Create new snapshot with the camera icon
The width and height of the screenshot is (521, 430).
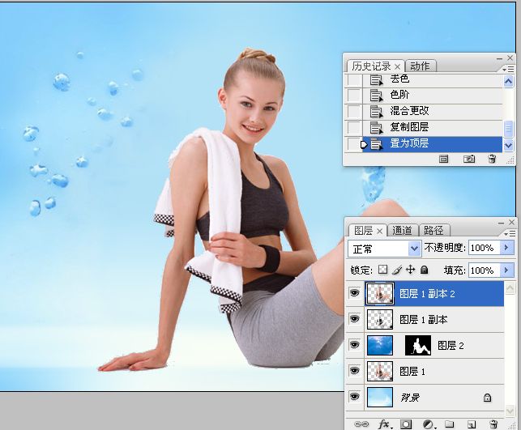(468, 160)
